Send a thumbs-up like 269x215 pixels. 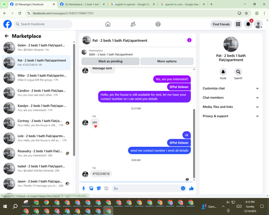pos(192,188)
